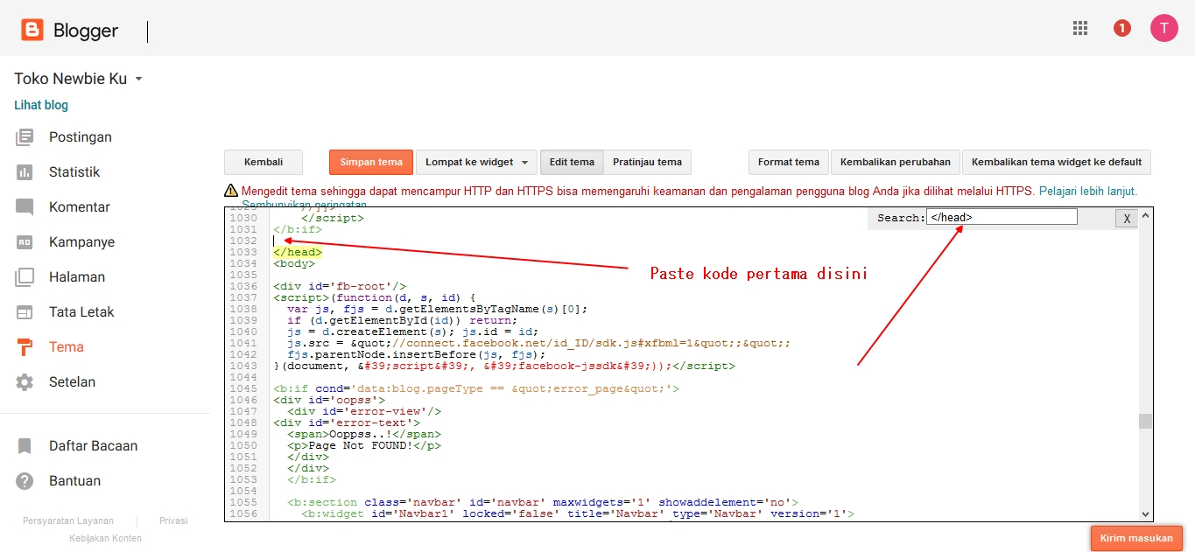The height and width of the screenshot is (552, 1195).
Task: Click the yellow warning triangle icon
Action: [230, 191]
